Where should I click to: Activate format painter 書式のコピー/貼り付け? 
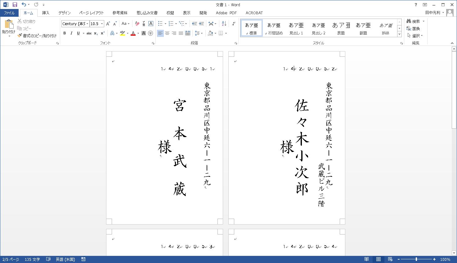pos(37,36)
